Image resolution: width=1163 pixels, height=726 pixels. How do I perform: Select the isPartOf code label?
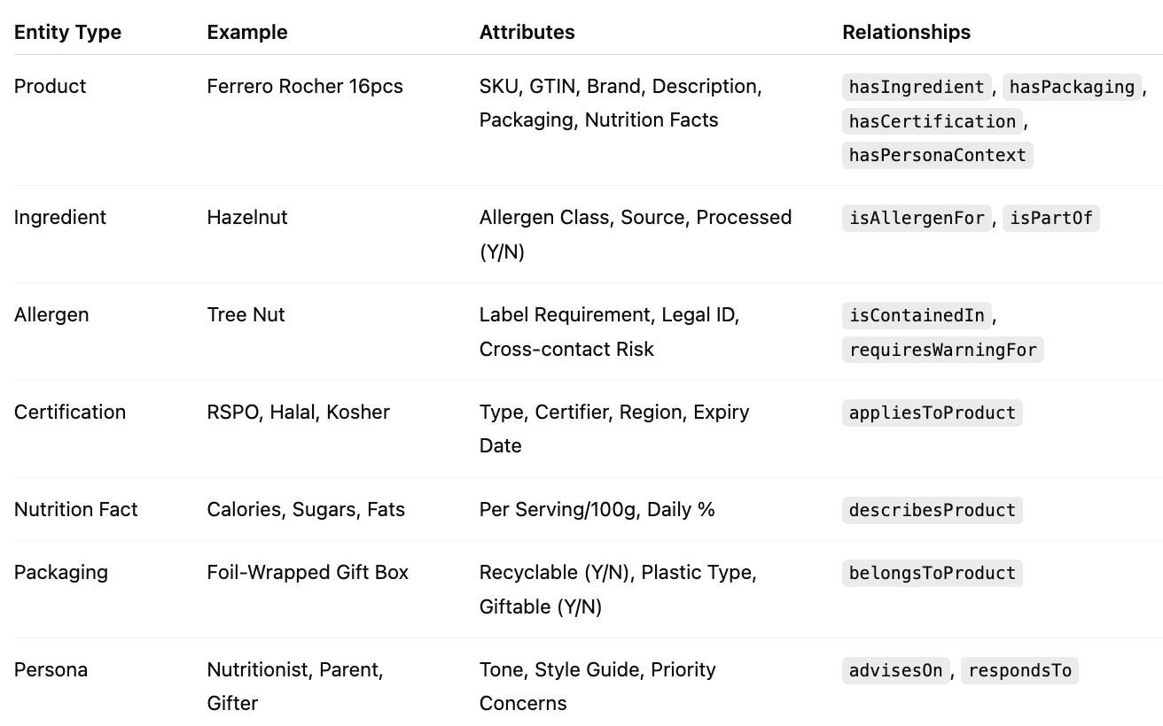point(1051,218)
